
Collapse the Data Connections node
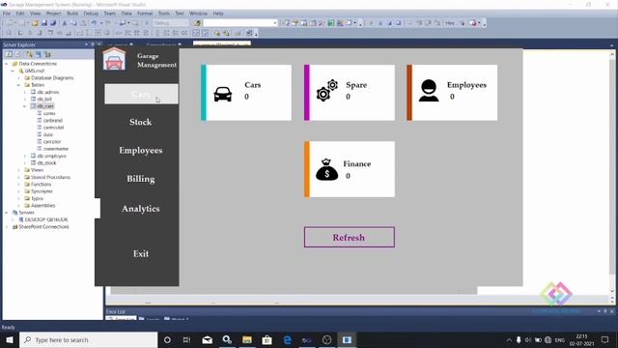pos(7,64)
